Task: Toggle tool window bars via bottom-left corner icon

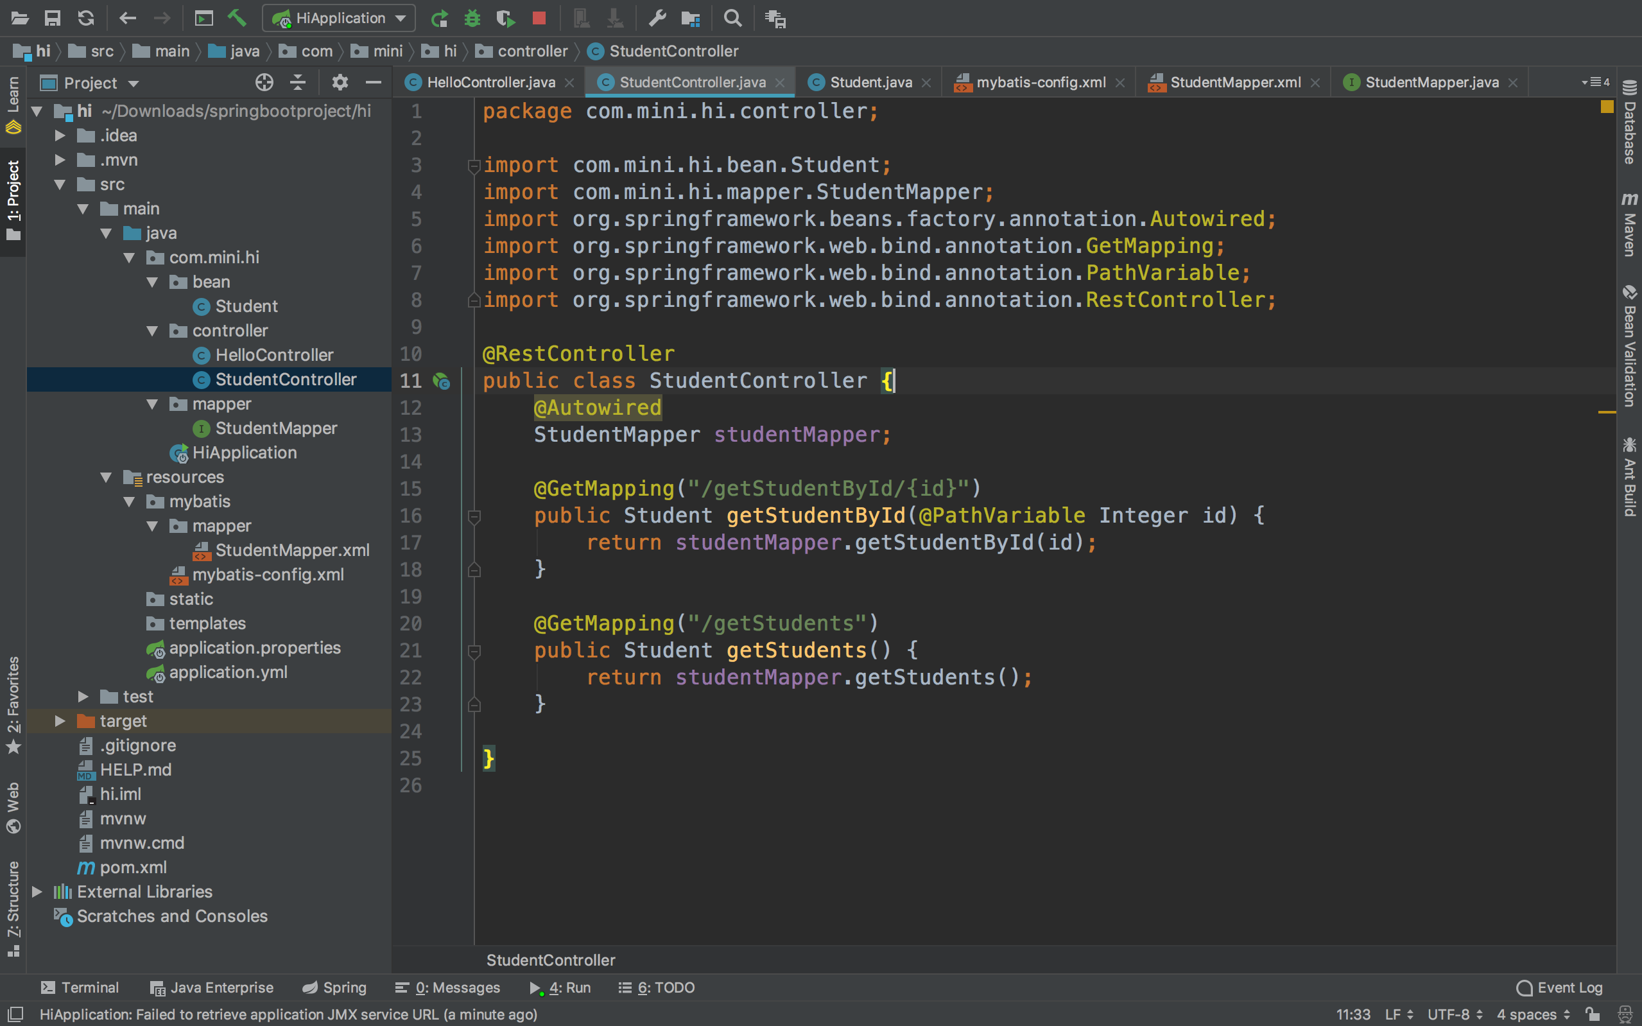Action: tap(15, 1014)
